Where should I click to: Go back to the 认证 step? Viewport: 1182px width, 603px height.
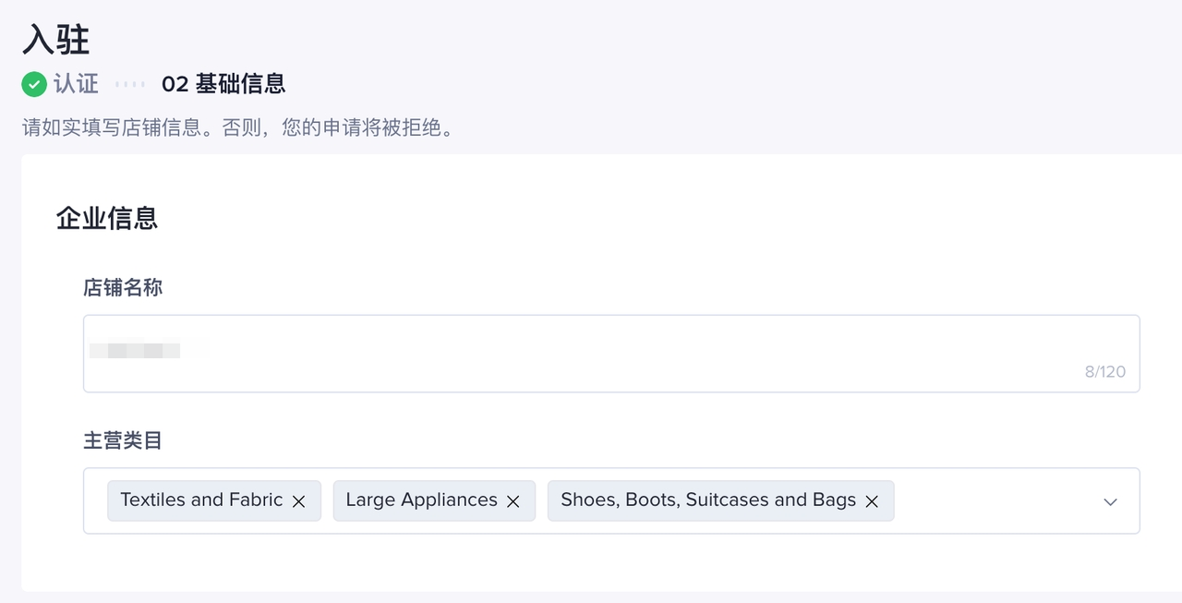click(x=76, y=84)
